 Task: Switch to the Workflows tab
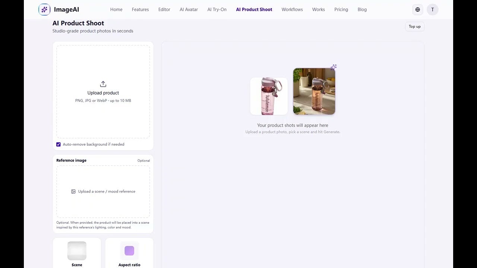coord(292,9)
